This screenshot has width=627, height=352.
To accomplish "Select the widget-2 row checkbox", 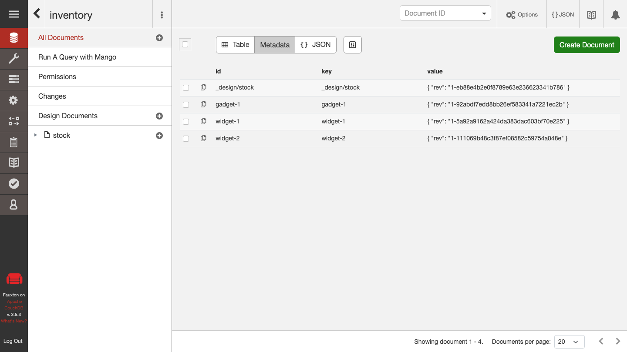I will [186, 139].
